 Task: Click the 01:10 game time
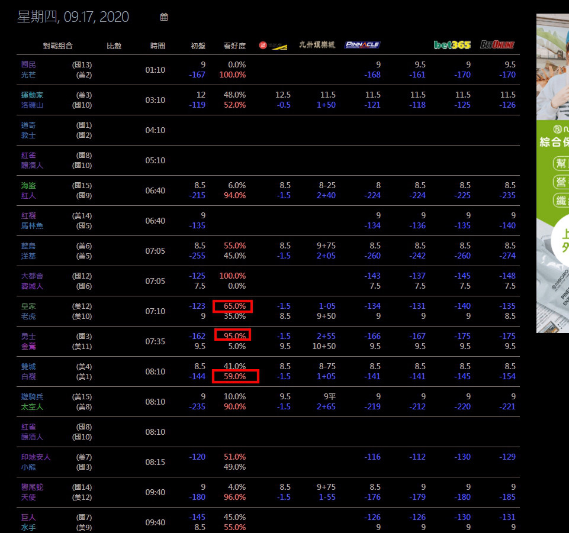click(155, 70)
